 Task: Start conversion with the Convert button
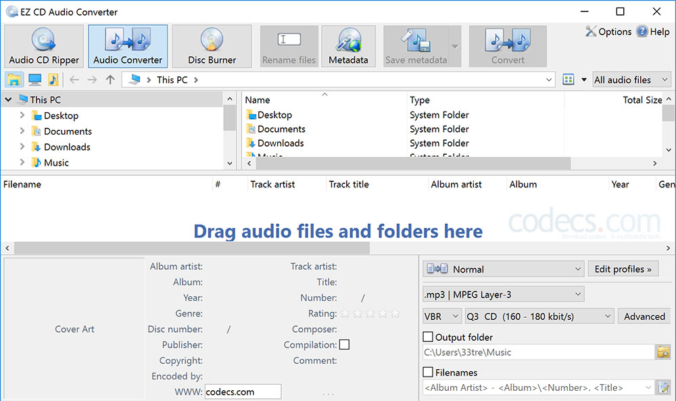(508, 46)
